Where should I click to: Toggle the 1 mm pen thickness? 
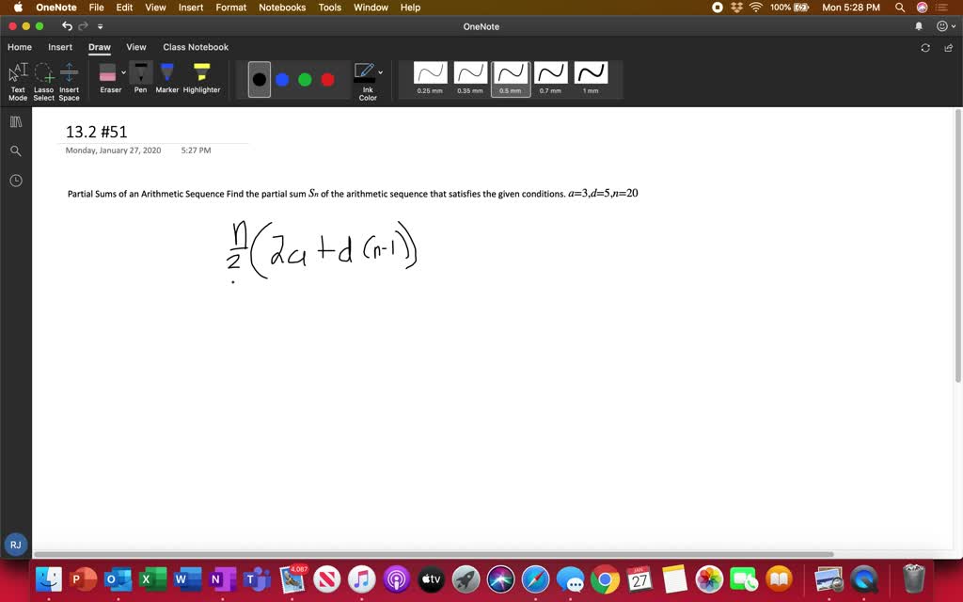tap(590, 73)
